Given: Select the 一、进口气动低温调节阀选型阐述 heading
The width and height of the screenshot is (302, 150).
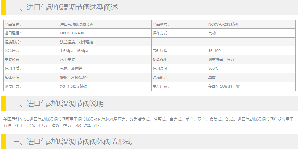Looking at the screenshot, I should 65,7.
